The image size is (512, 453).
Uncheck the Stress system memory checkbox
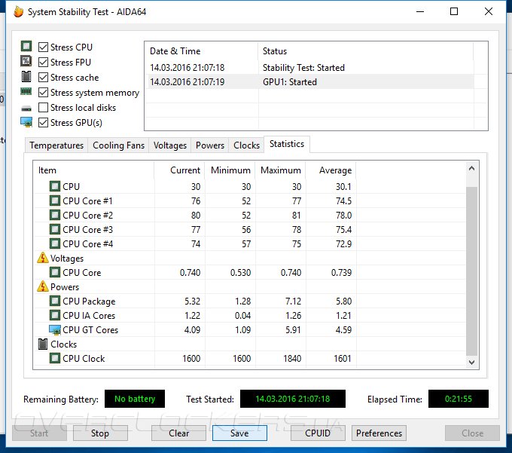click(43, 93)
